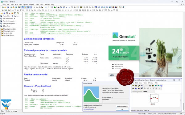Click the zoom slider in Graphics Viewer

pyautogui.click(x=138, y=92)
